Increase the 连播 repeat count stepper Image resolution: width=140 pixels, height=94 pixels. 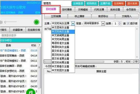point(120,23)
